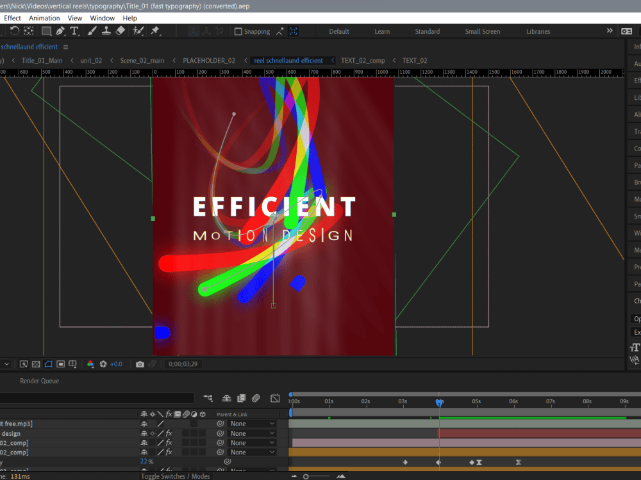The height and width of the screenshot is (480, 641).
Task: Open Parent dropdown for design layer
Action: (252, 433)
